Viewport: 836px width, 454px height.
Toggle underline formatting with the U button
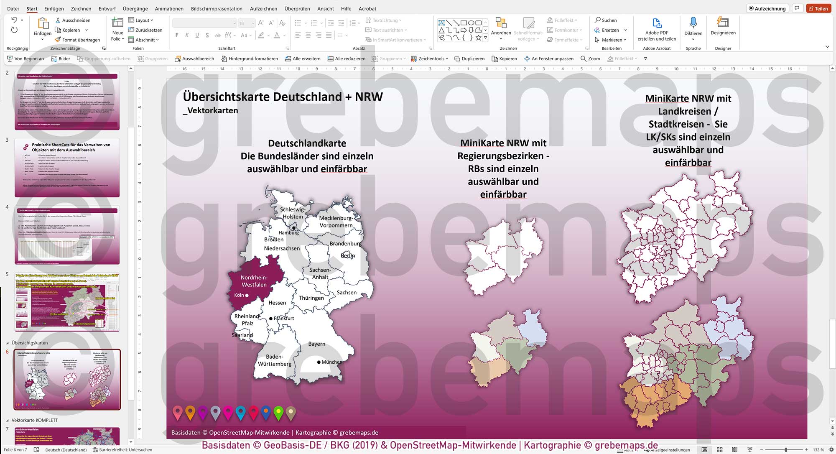197,35
